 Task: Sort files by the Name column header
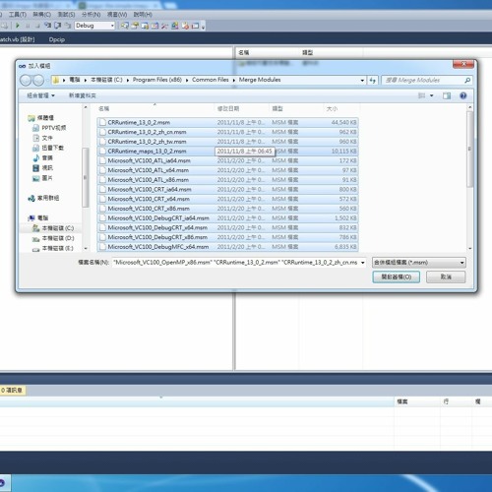coord(154,108)
